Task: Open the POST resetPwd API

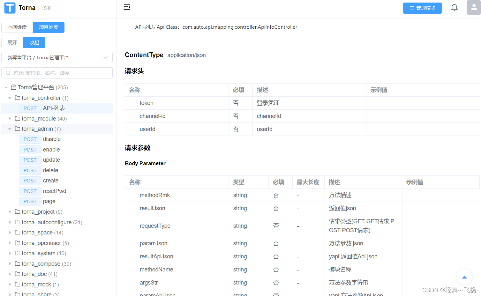Action: pyautogui.click(x=57, y=191)
